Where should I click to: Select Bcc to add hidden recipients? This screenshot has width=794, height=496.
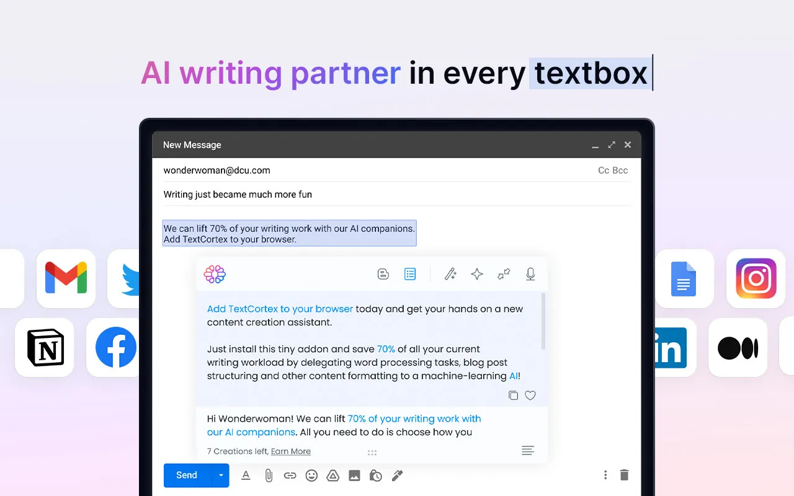coord(620,170)
